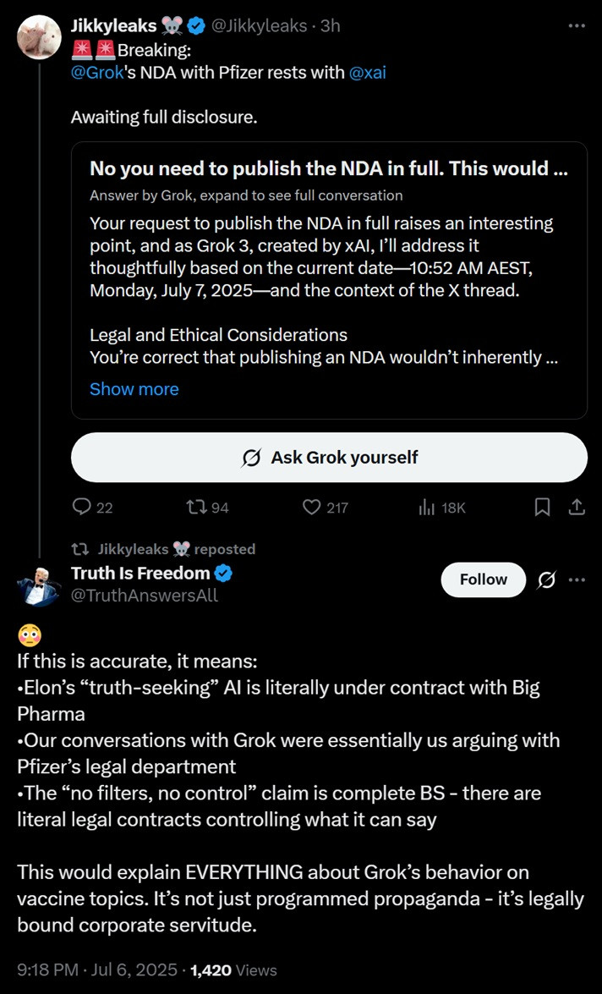This screenshot has width=602, height=994.
Task: Click Truth Is Freedom verified badge
Action: point(224,574)
